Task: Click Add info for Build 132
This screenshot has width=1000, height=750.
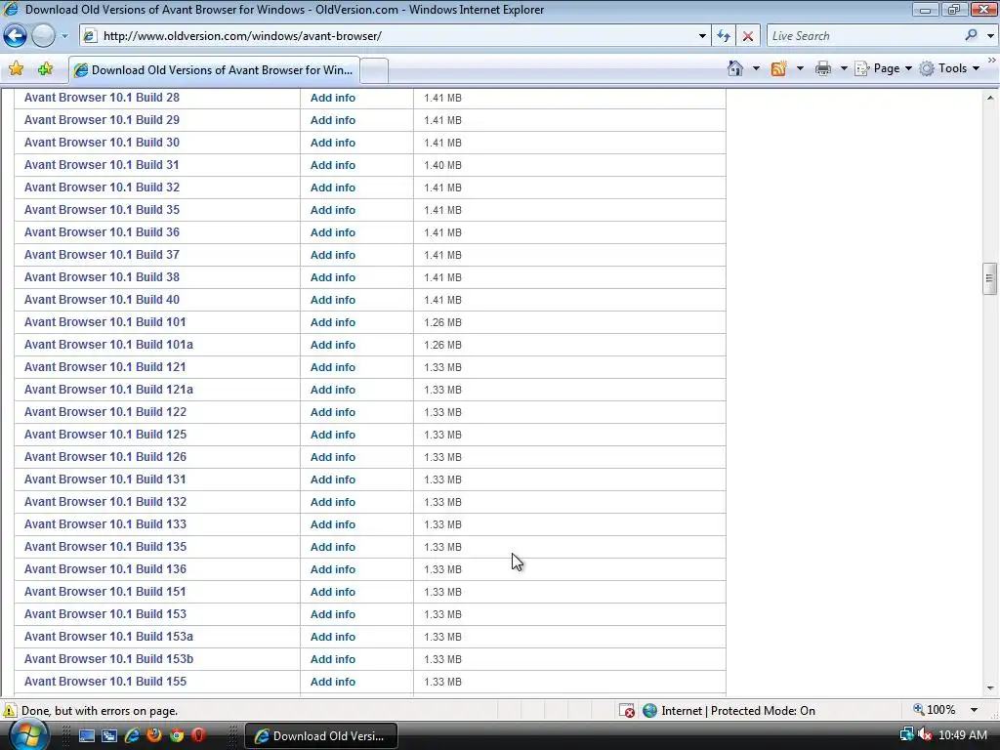Action: tap(333, 502)
